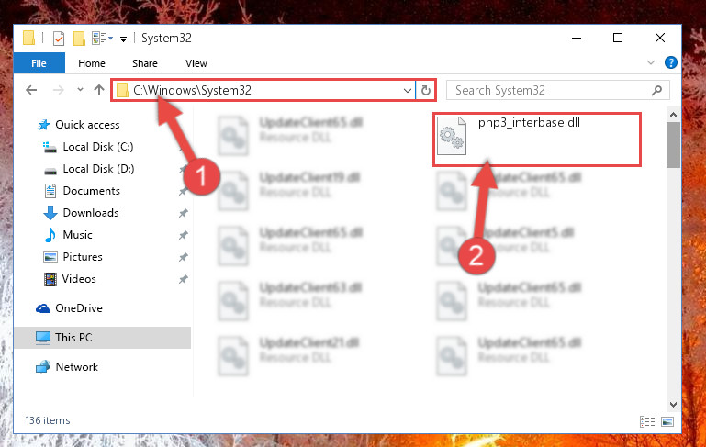Refresh the System32 folder view
The image size is (706, 447).
coord(425,91)
